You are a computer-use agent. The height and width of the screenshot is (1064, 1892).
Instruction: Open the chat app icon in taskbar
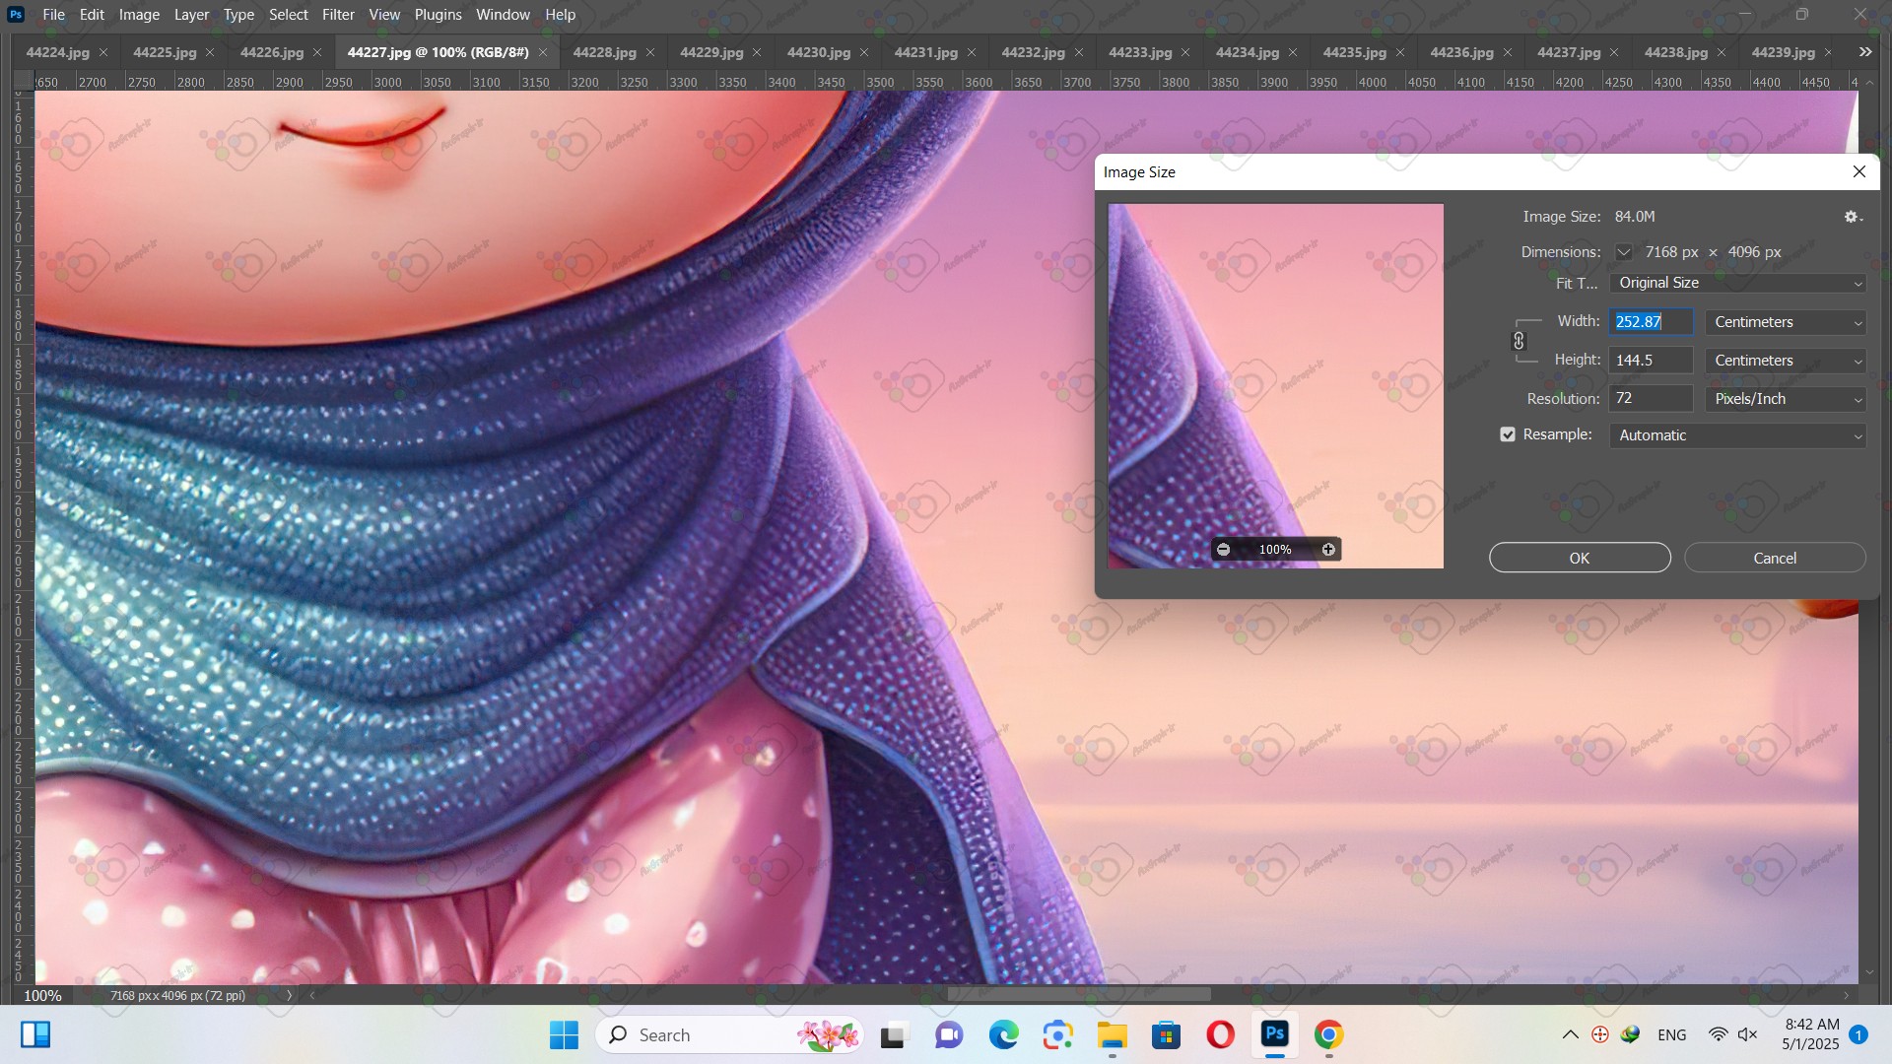[949, 1034]
